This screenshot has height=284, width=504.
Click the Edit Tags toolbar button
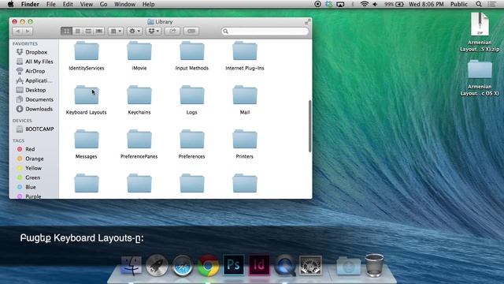[191, 31]
